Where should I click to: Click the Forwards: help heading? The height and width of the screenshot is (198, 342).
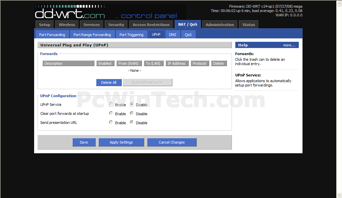[x=244, y=54]
